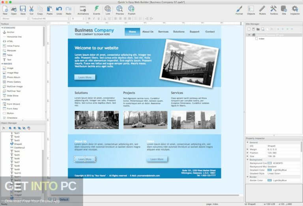Toggle Rulers from the toolbar
The width and height of the screenshot is (303, 206).
click(x=262, y=10)
